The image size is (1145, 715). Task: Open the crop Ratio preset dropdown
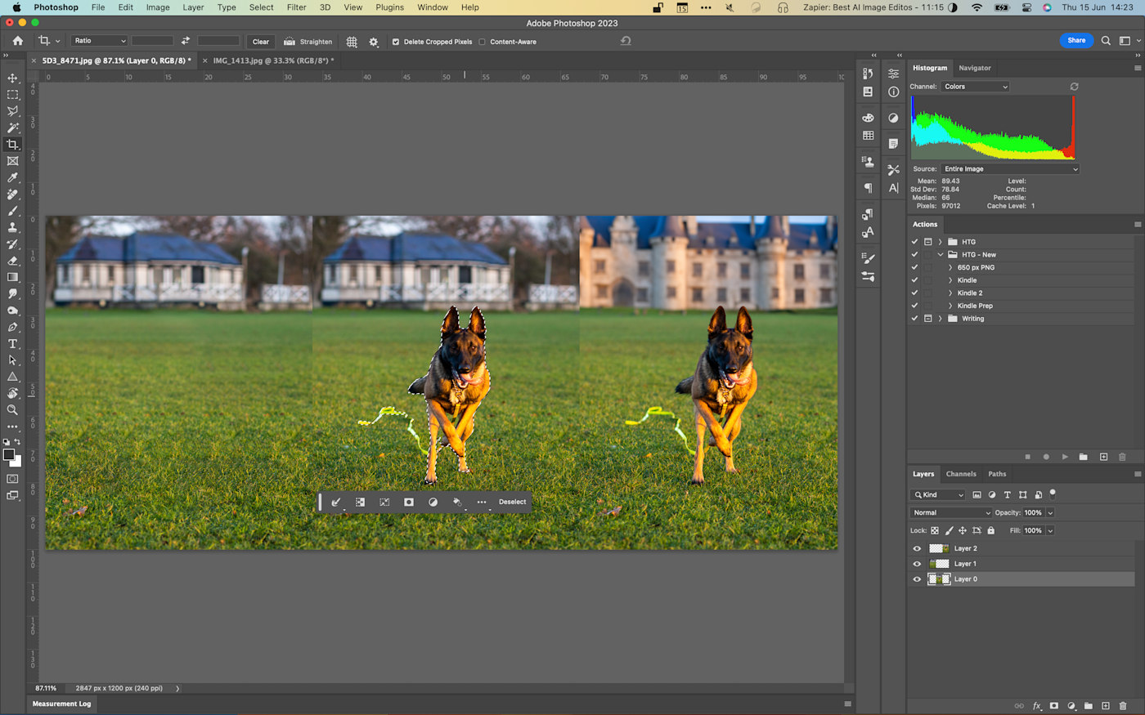point(100,41)
